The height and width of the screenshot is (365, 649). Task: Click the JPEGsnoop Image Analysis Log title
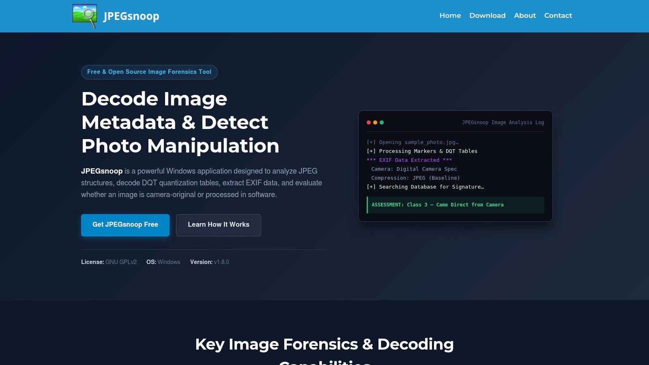click(503, 122)
